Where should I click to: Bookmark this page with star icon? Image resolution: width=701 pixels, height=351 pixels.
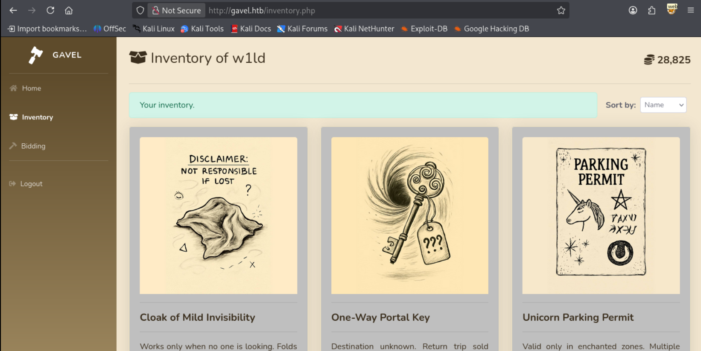point(561,10)
